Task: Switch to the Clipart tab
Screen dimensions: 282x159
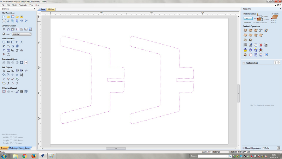Action: point(21,148)
